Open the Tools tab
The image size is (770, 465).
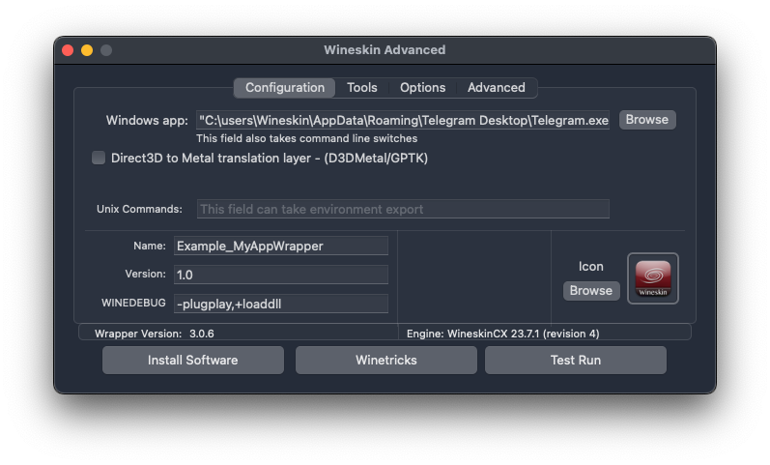(362, 88)
